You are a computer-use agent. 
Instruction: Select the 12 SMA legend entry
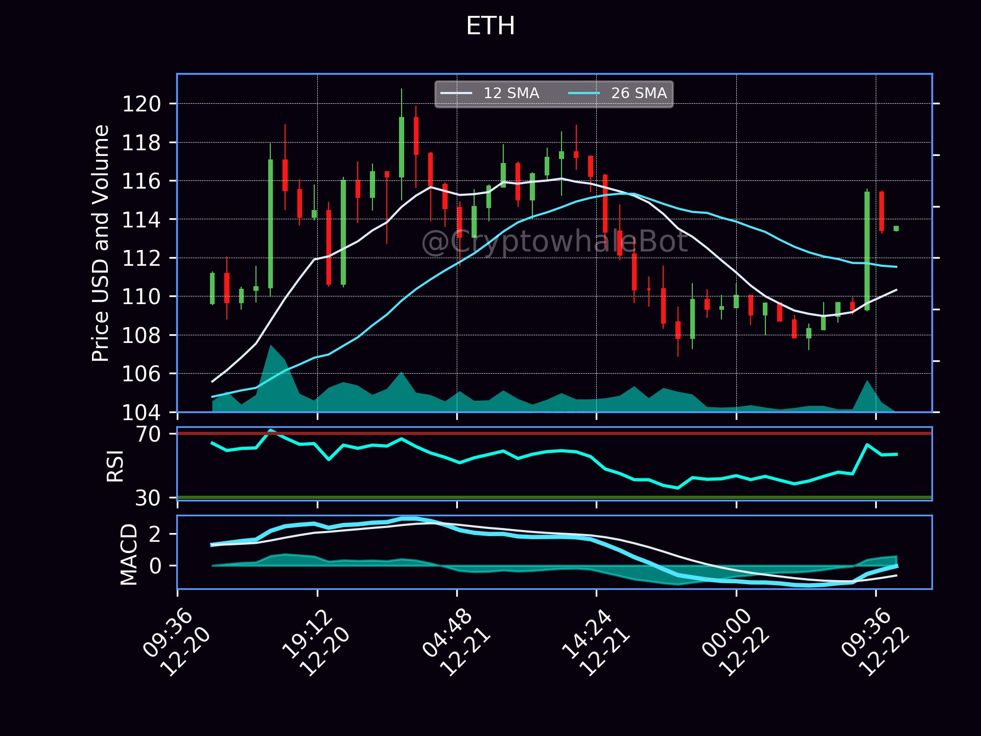490,94
